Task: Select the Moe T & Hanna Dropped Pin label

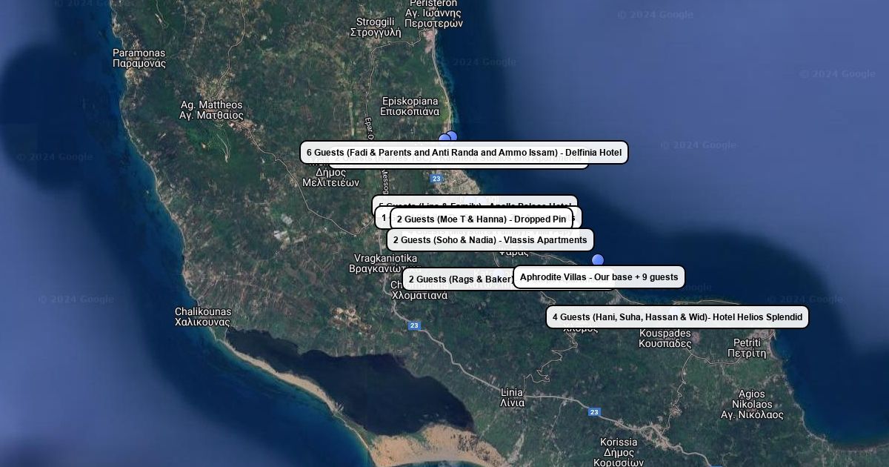Action: 481,219
